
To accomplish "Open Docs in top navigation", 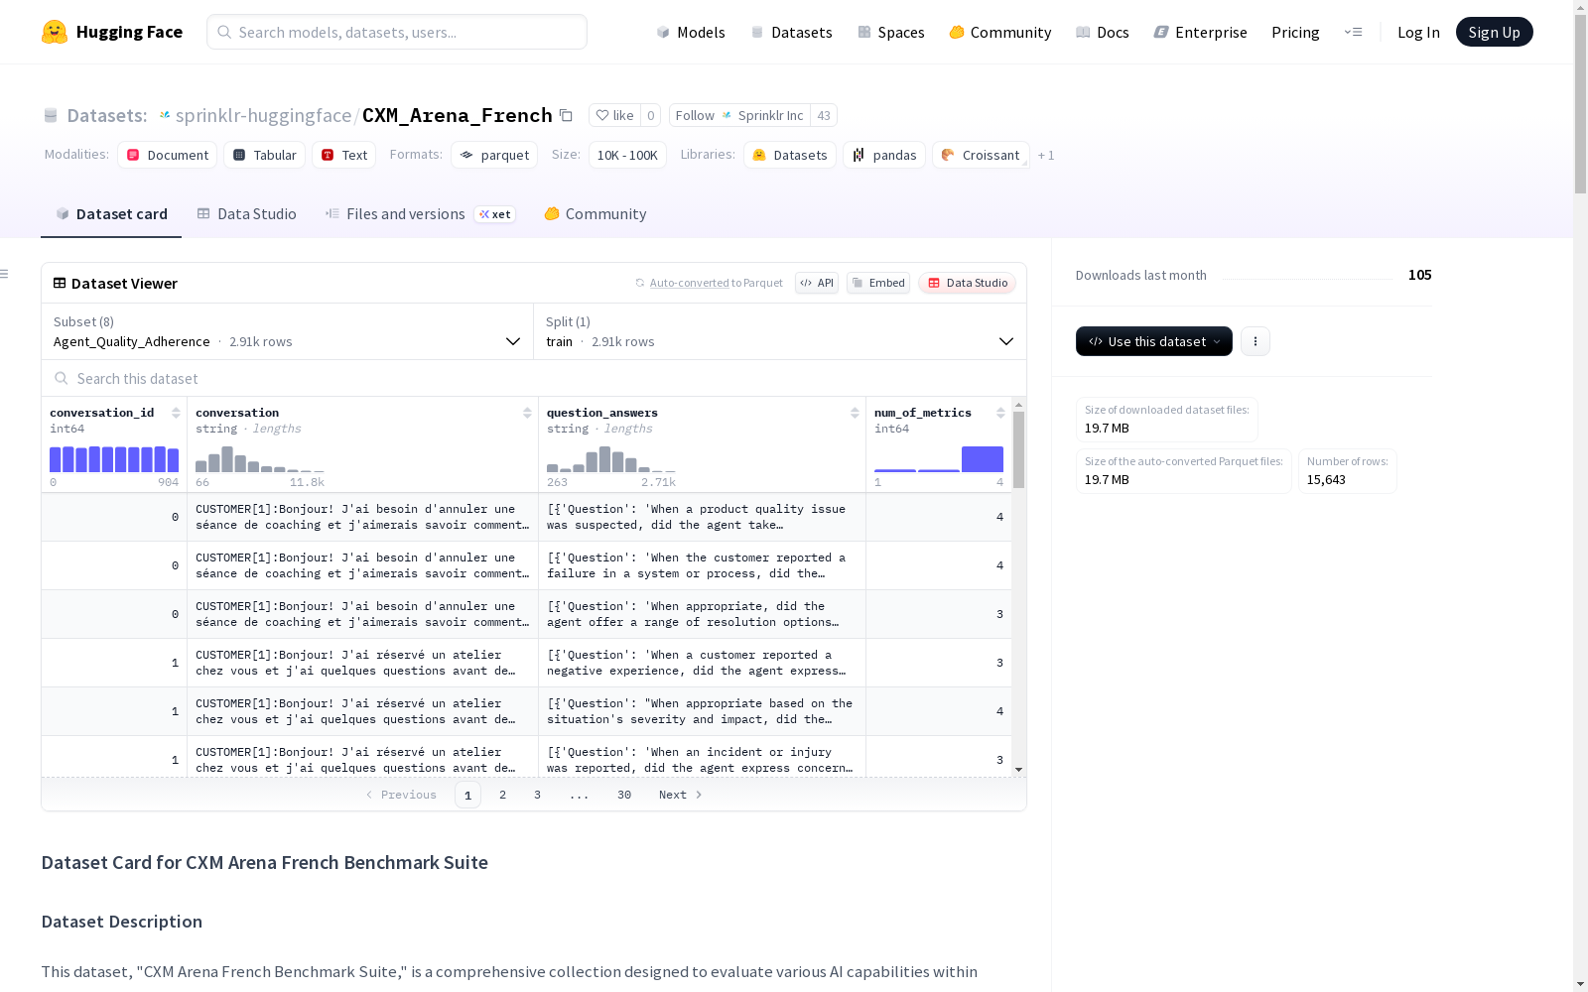I will pos(1103,32).
